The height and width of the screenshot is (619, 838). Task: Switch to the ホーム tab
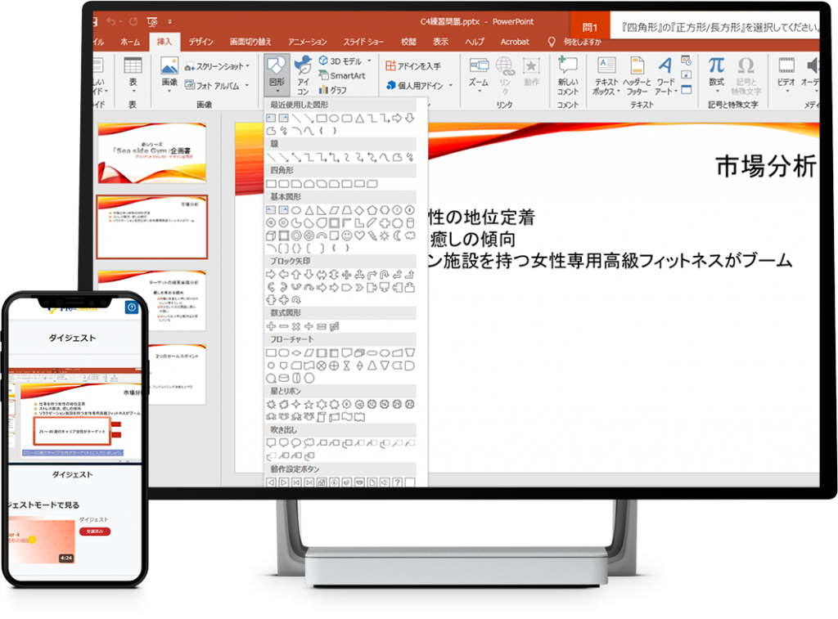130,42
